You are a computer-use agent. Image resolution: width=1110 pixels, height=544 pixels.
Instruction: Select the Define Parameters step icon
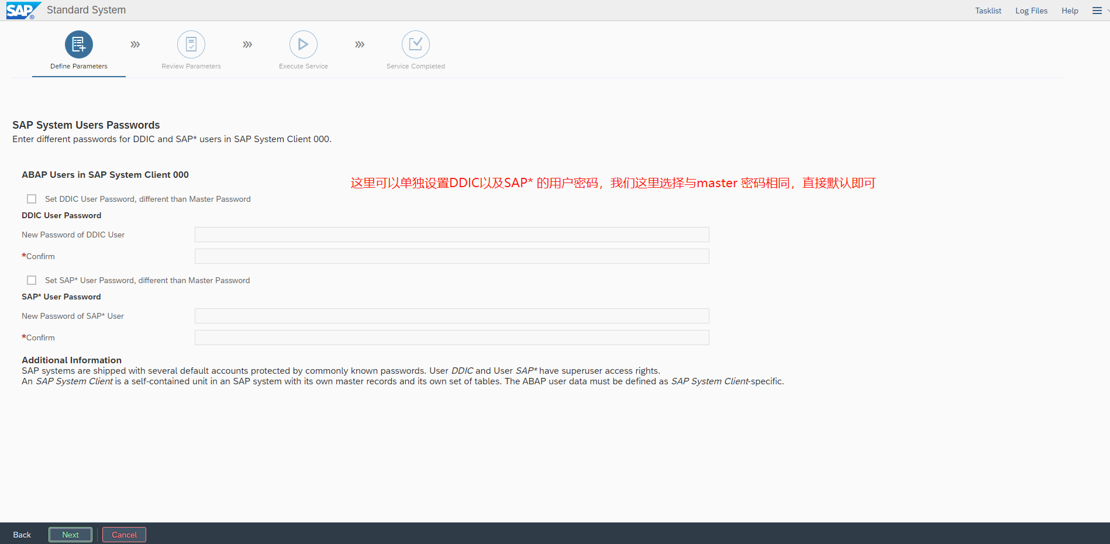(x=79, y=44)
